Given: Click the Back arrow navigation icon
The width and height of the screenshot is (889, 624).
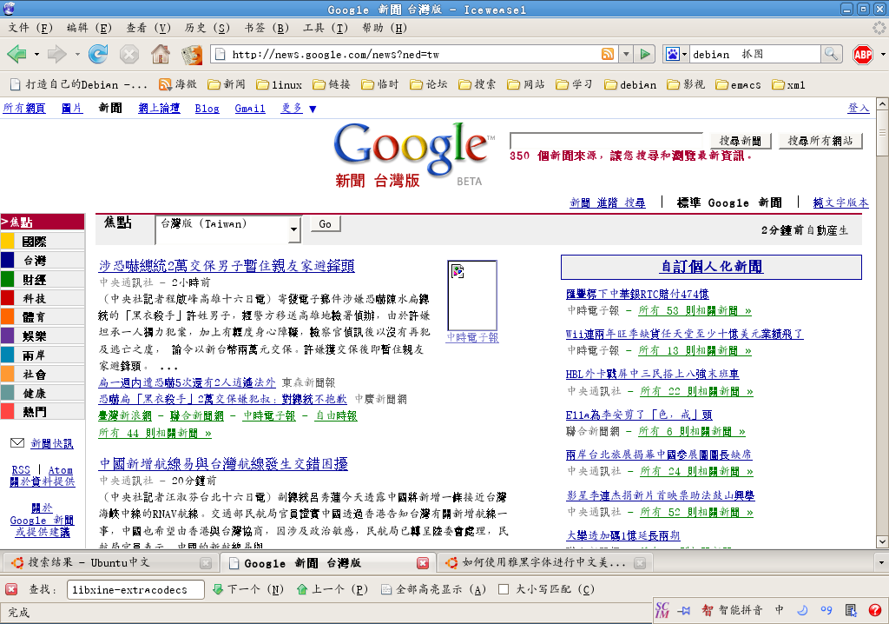Looking at the screenshot, I should pyautogui.click(x=16, y=55).
